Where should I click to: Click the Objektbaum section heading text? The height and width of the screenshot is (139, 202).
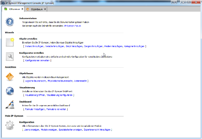[x=26, y=73]
